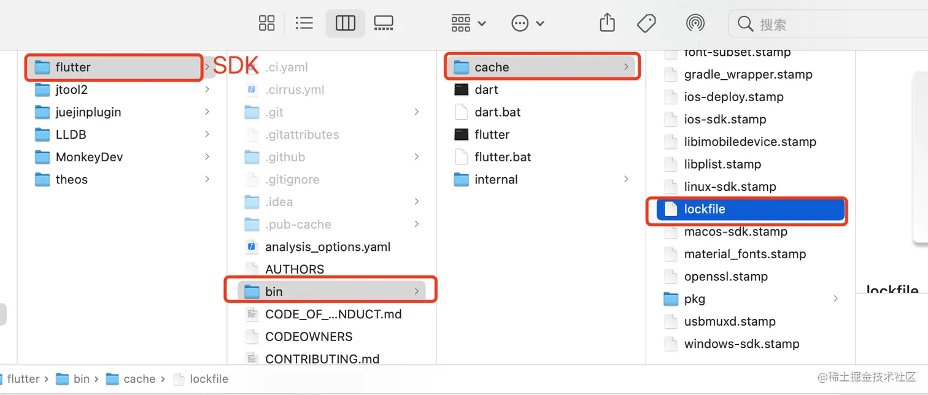Select the .gitignore file

331,180
